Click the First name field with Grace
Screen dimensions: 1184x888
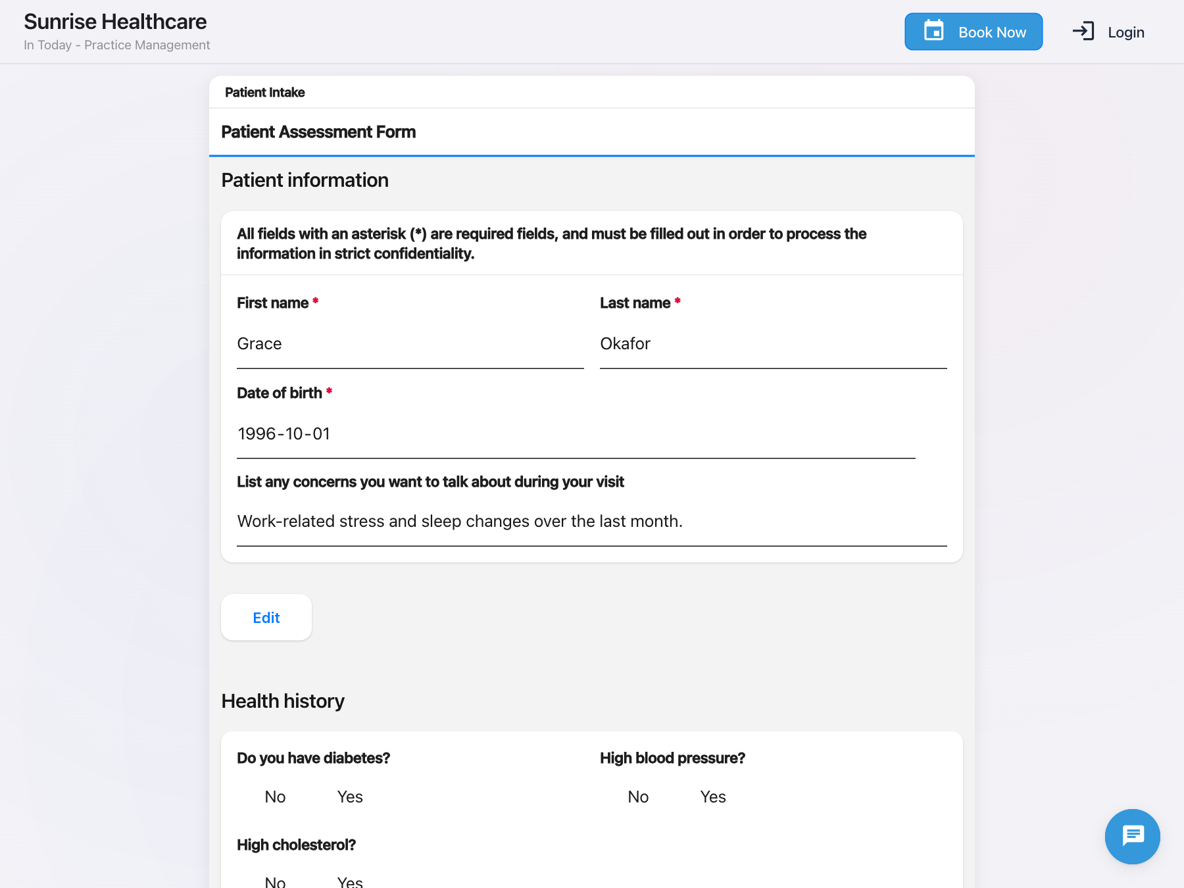click(x=410, y=344)
